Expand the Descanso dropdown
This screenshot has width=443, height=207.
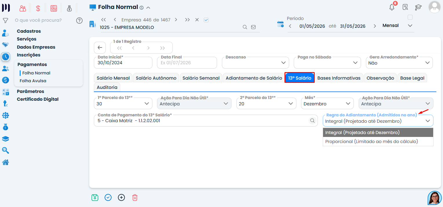tap(255, 63)
